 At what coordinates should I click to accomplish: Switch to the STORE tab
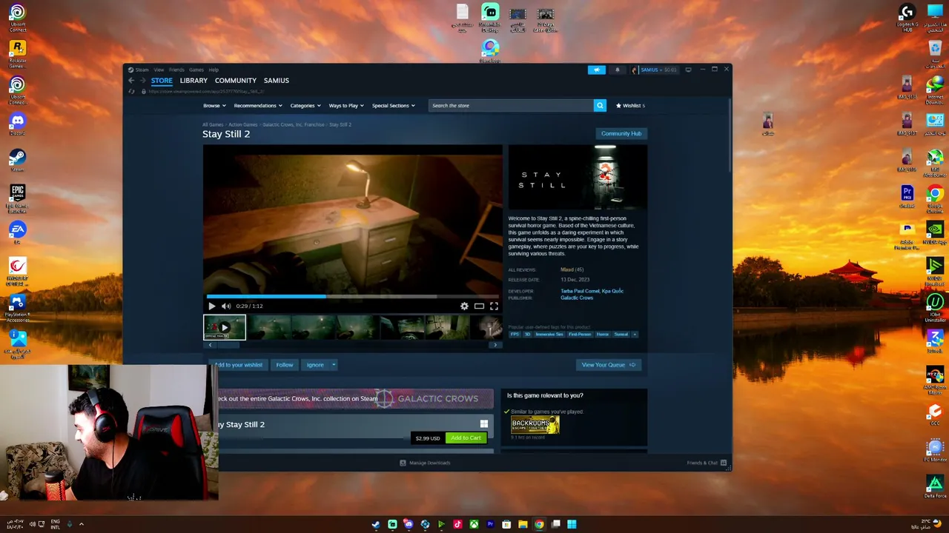(x=162, y=80)
